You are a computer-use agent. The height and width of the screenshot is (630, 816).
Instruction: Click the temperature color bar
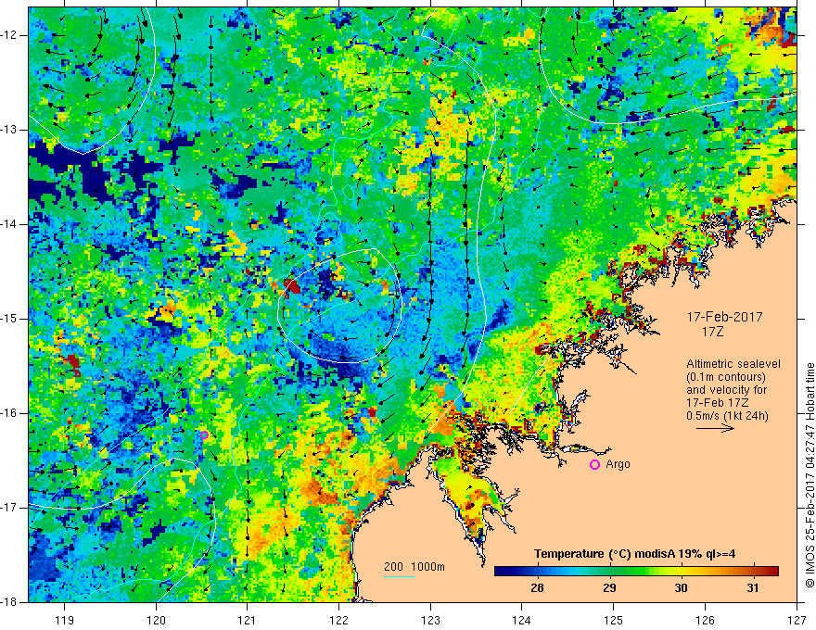click(x=636, y=572)
